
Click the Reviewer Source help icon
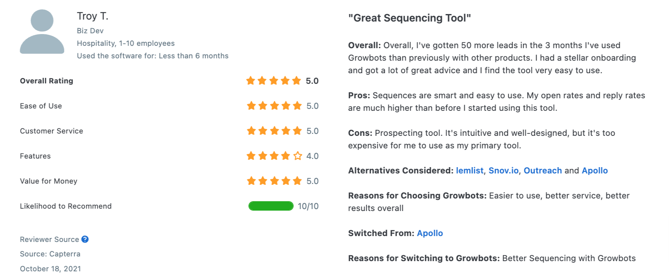click(x=85, y=239)
